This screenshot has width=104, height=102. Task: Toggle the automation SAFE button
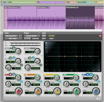44,39
